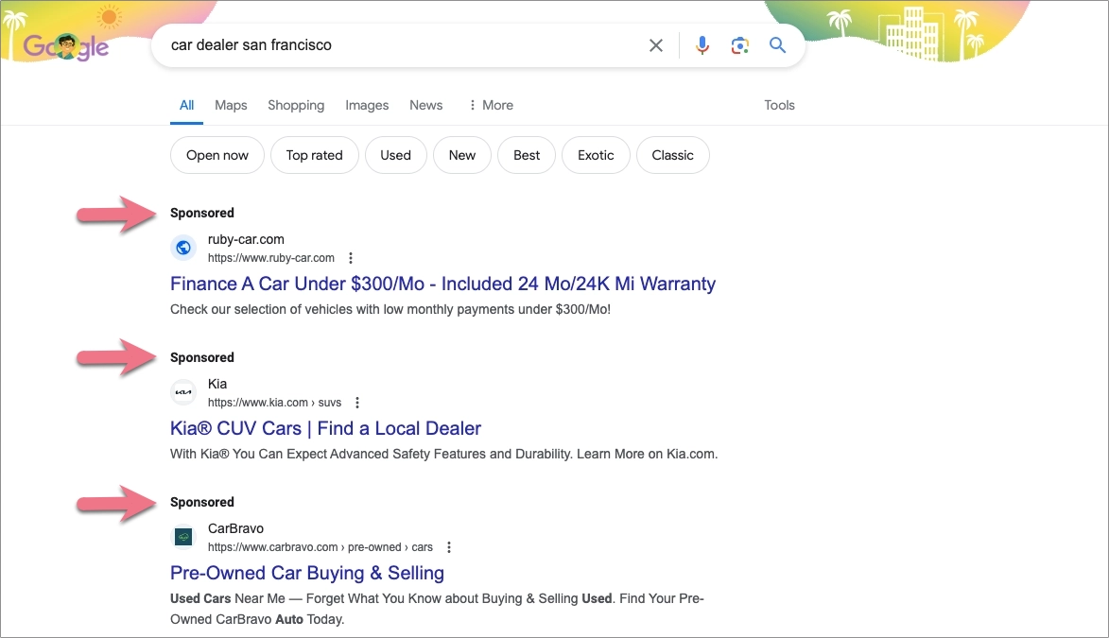Image resolution: width=1109 pixels, height=638 pixels.
Task: Click the ruby-car.com globe favicon
Action: [x=183, y=248]
